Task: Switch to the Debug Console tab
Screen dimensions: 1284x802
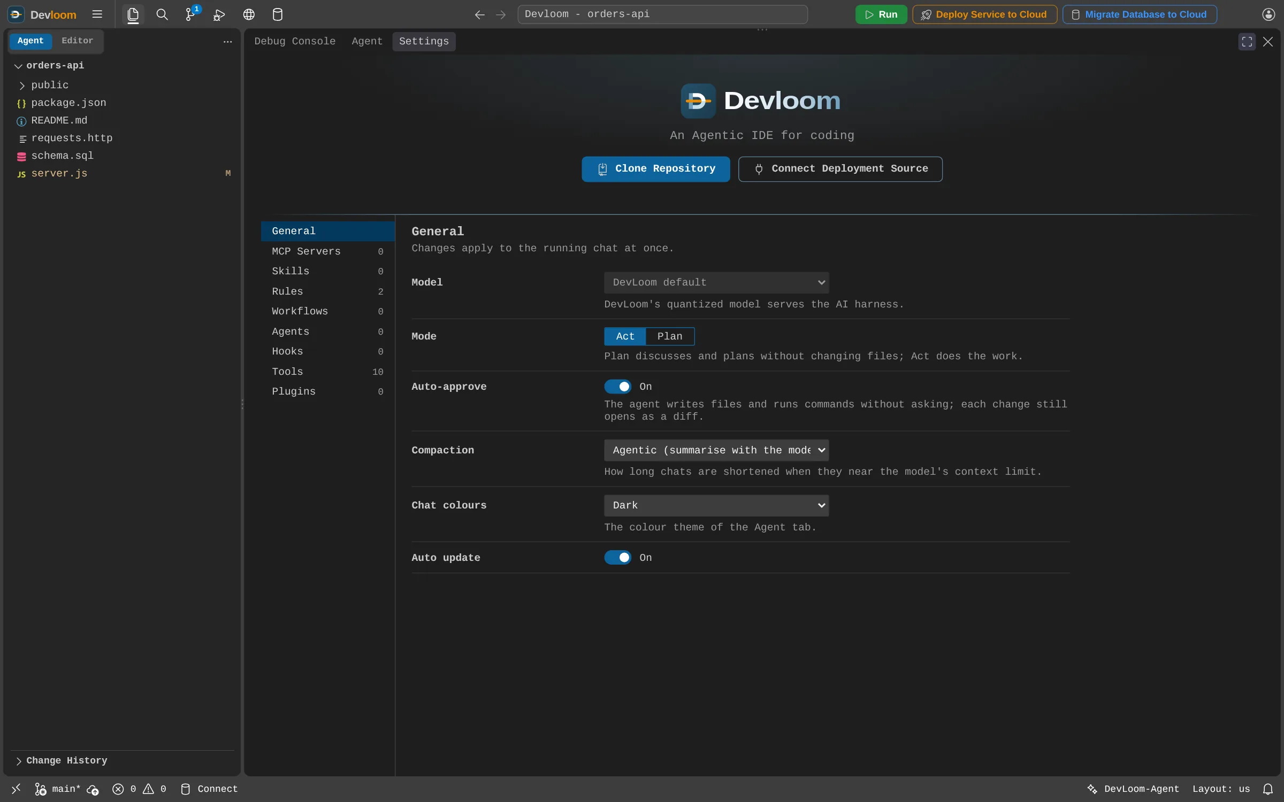Action: pos(295,41)
